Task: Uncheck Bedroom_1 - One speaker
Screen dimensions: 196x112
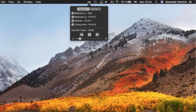Action: pyautogui.click(x=73, y=13)
